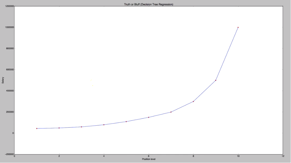Click the data point at position level 1
The width and height of the screenshot is (291, 163).
coord(37,128)
